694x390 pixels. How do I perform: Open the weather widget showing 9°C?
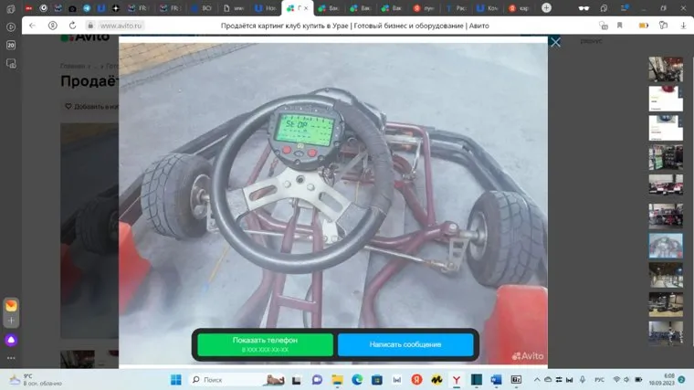point(27,379)
